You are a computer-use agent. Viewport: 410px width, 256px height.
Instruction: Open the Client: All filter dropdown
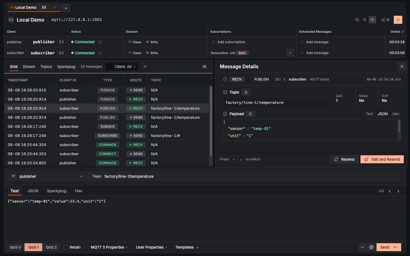tap(122, 67)
